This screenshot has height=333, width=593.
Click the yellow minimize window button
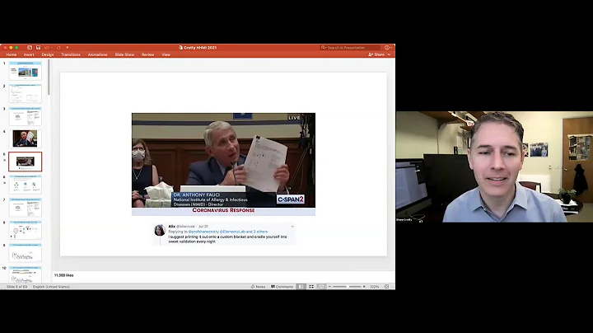coord(11,48)
